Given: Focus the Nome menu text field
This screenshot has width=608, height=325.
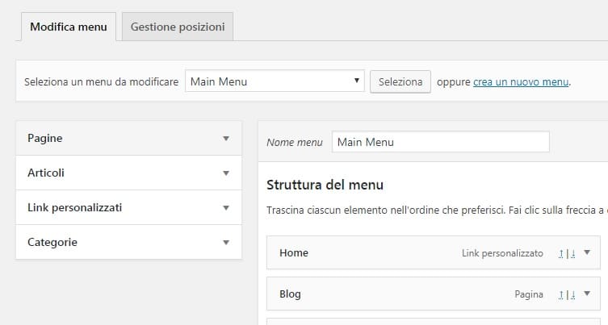Looking at the screenshot, I should point(441,142).
